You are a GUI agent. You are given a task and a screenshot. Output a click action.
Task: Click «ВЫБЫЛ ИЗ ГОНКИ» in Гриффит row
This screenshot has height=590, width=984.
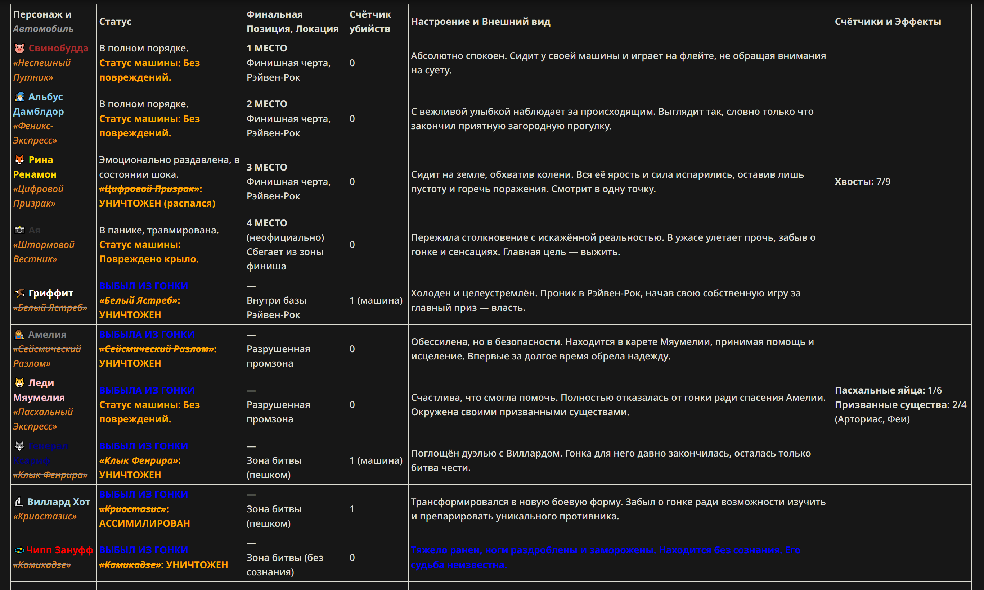coord(144,286)
